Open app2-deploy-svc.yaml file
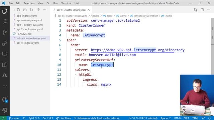Image resolution: width=214 pixels, height=120 pixels. click(30, 29)
